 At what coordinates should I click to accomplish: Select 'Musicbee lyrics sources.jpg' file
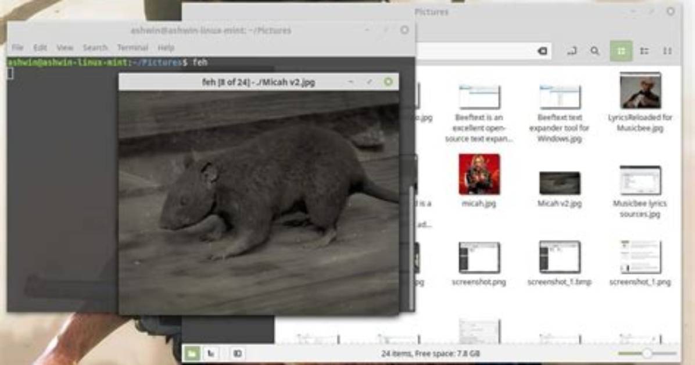[640, 192]
